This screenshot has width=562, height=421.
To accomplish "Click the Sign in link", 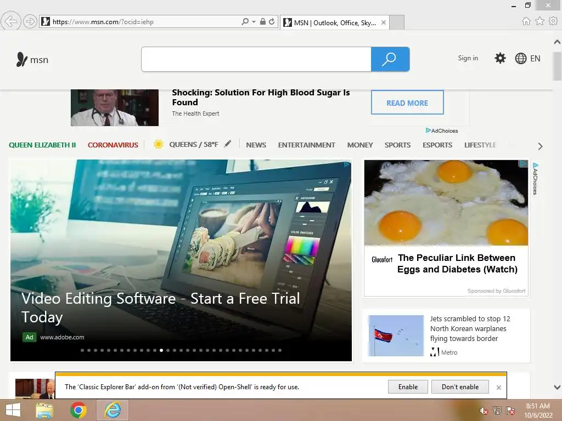I will click(x=468, y=58).
